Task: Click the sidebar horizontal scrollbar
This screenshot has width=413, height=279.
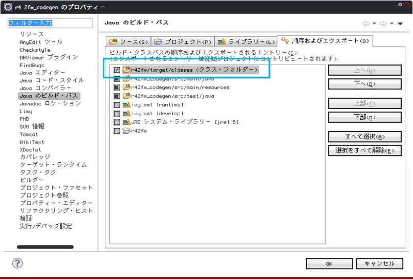Action: point(45,247)
